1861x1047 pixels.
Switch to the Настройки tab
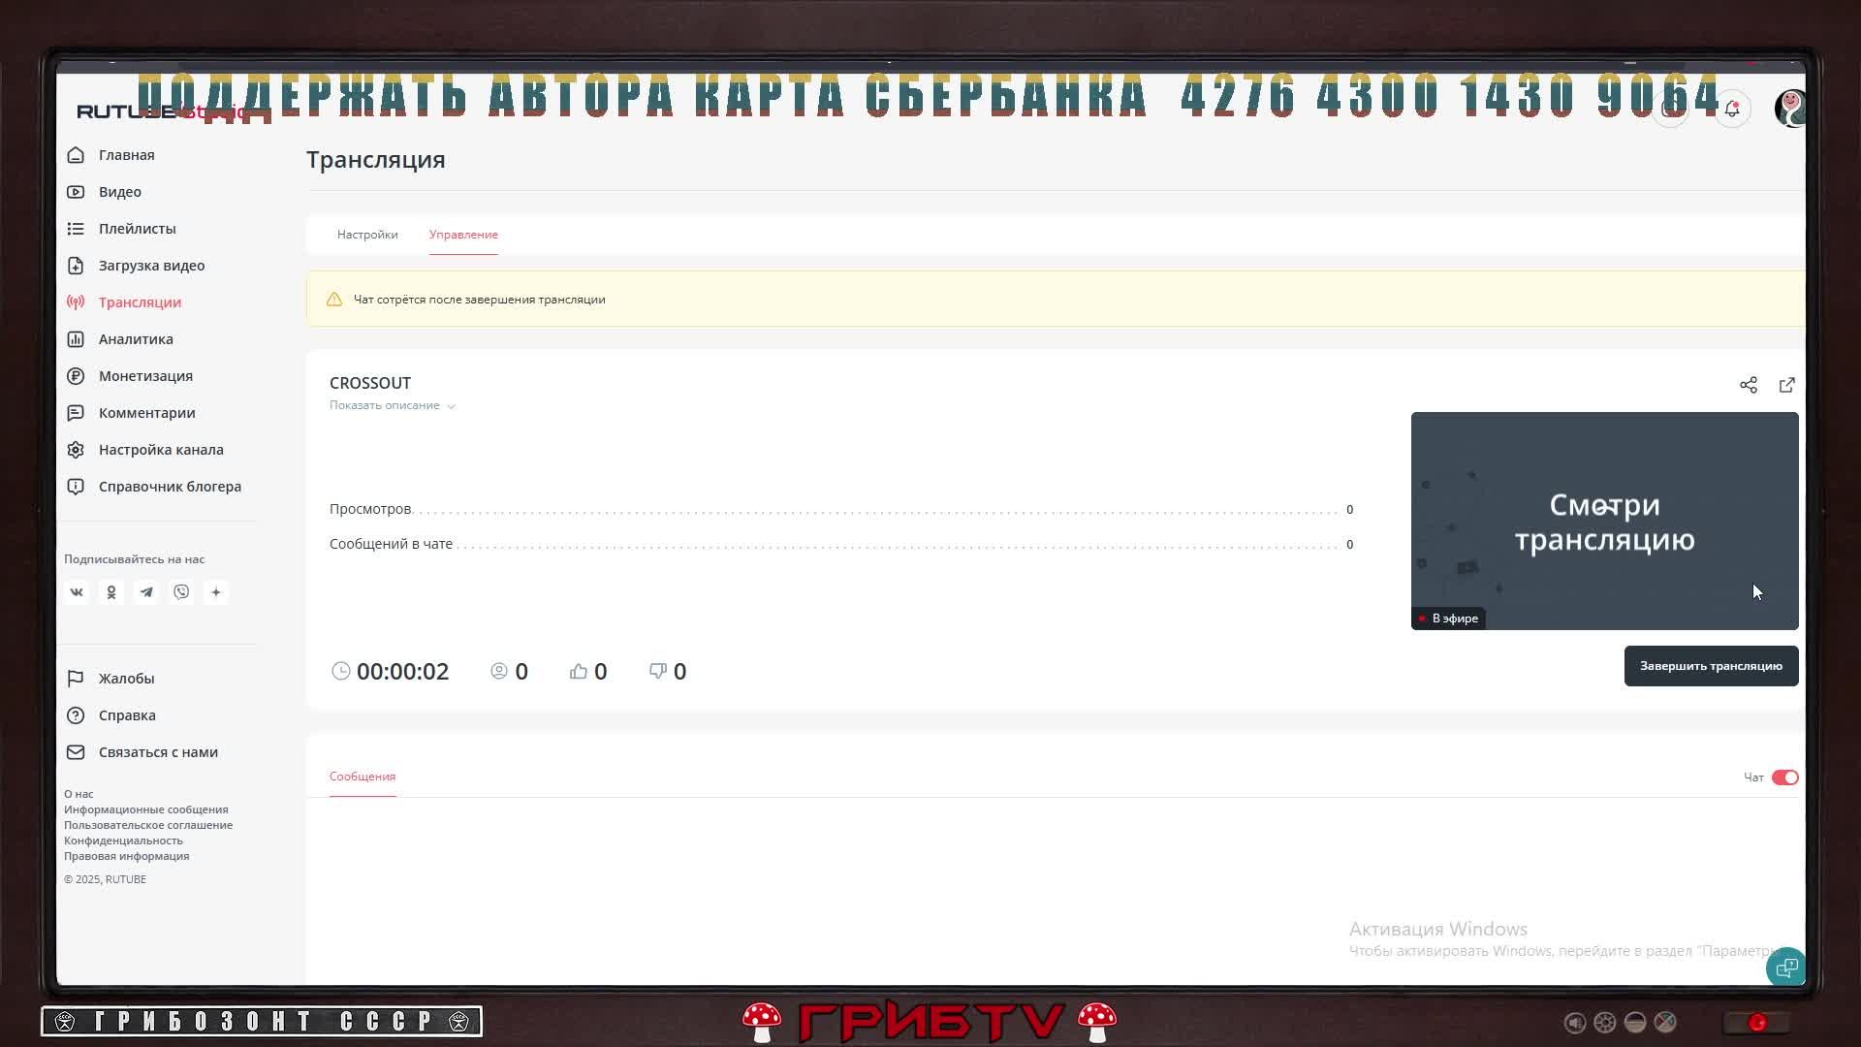point(367,235)
